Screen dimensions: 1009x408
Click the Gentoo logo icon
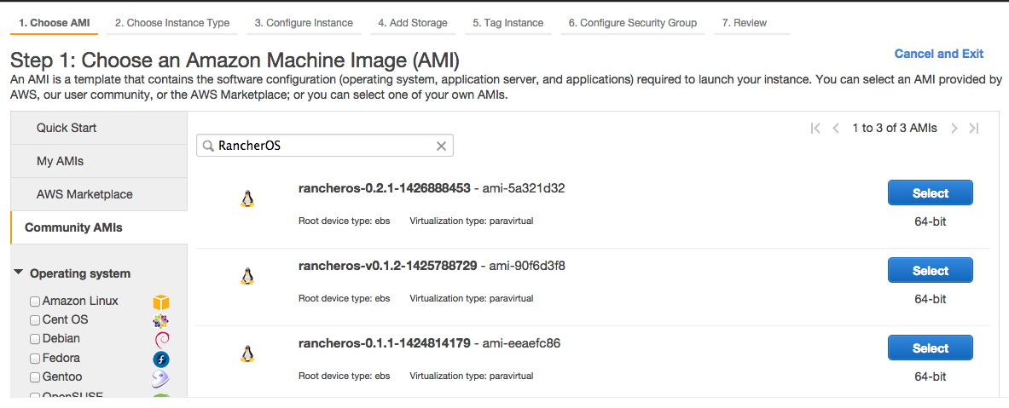pyautogui.click(x=161, y=378)
